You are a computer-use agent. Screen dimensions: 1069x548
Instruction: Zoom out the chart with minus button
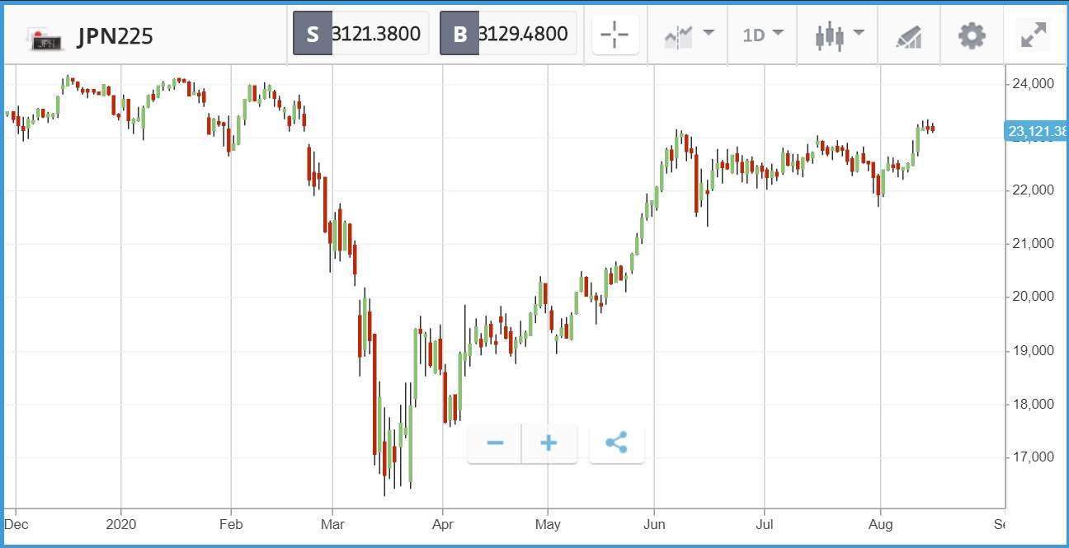[x=495, y=443]
